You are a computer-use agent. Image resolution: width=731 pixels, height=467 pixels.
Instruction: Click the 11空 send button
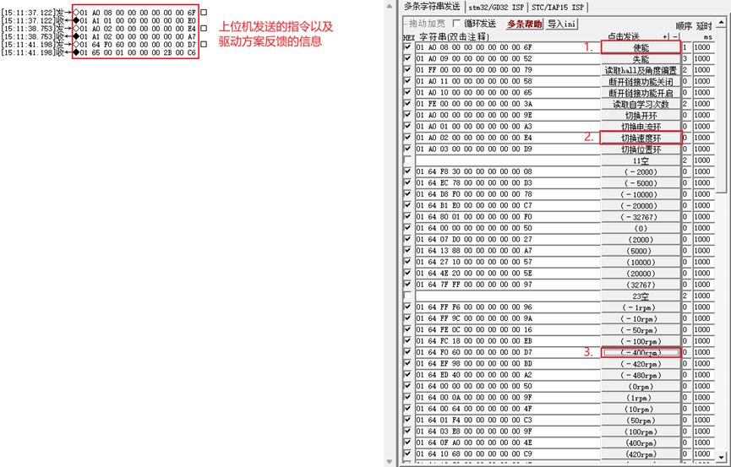pos(641,160)
